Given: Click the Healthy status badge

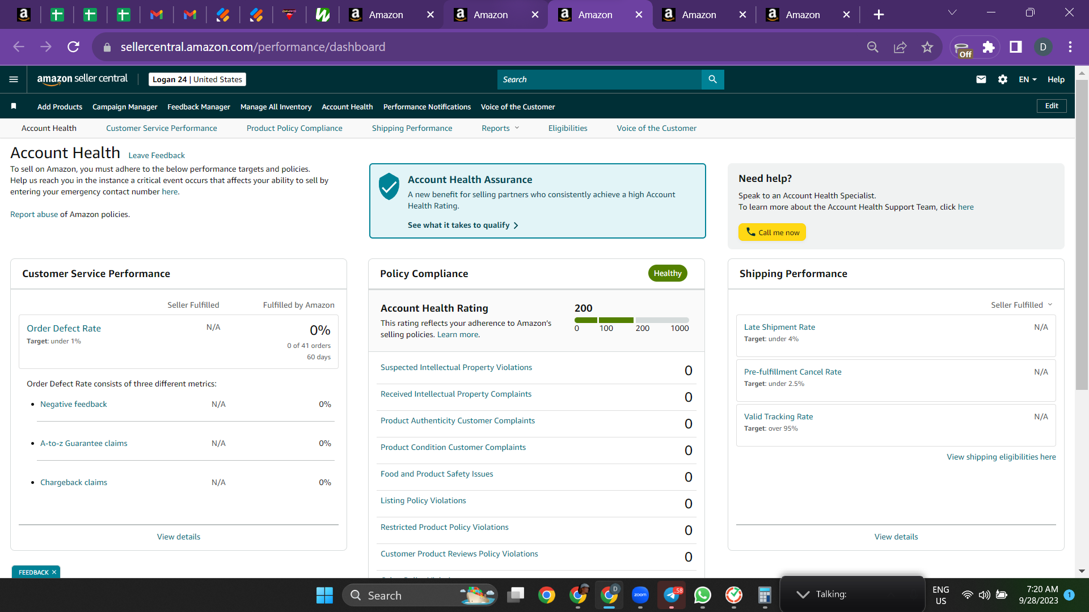Looking at the screenshot, I should [x=668, y=273].
